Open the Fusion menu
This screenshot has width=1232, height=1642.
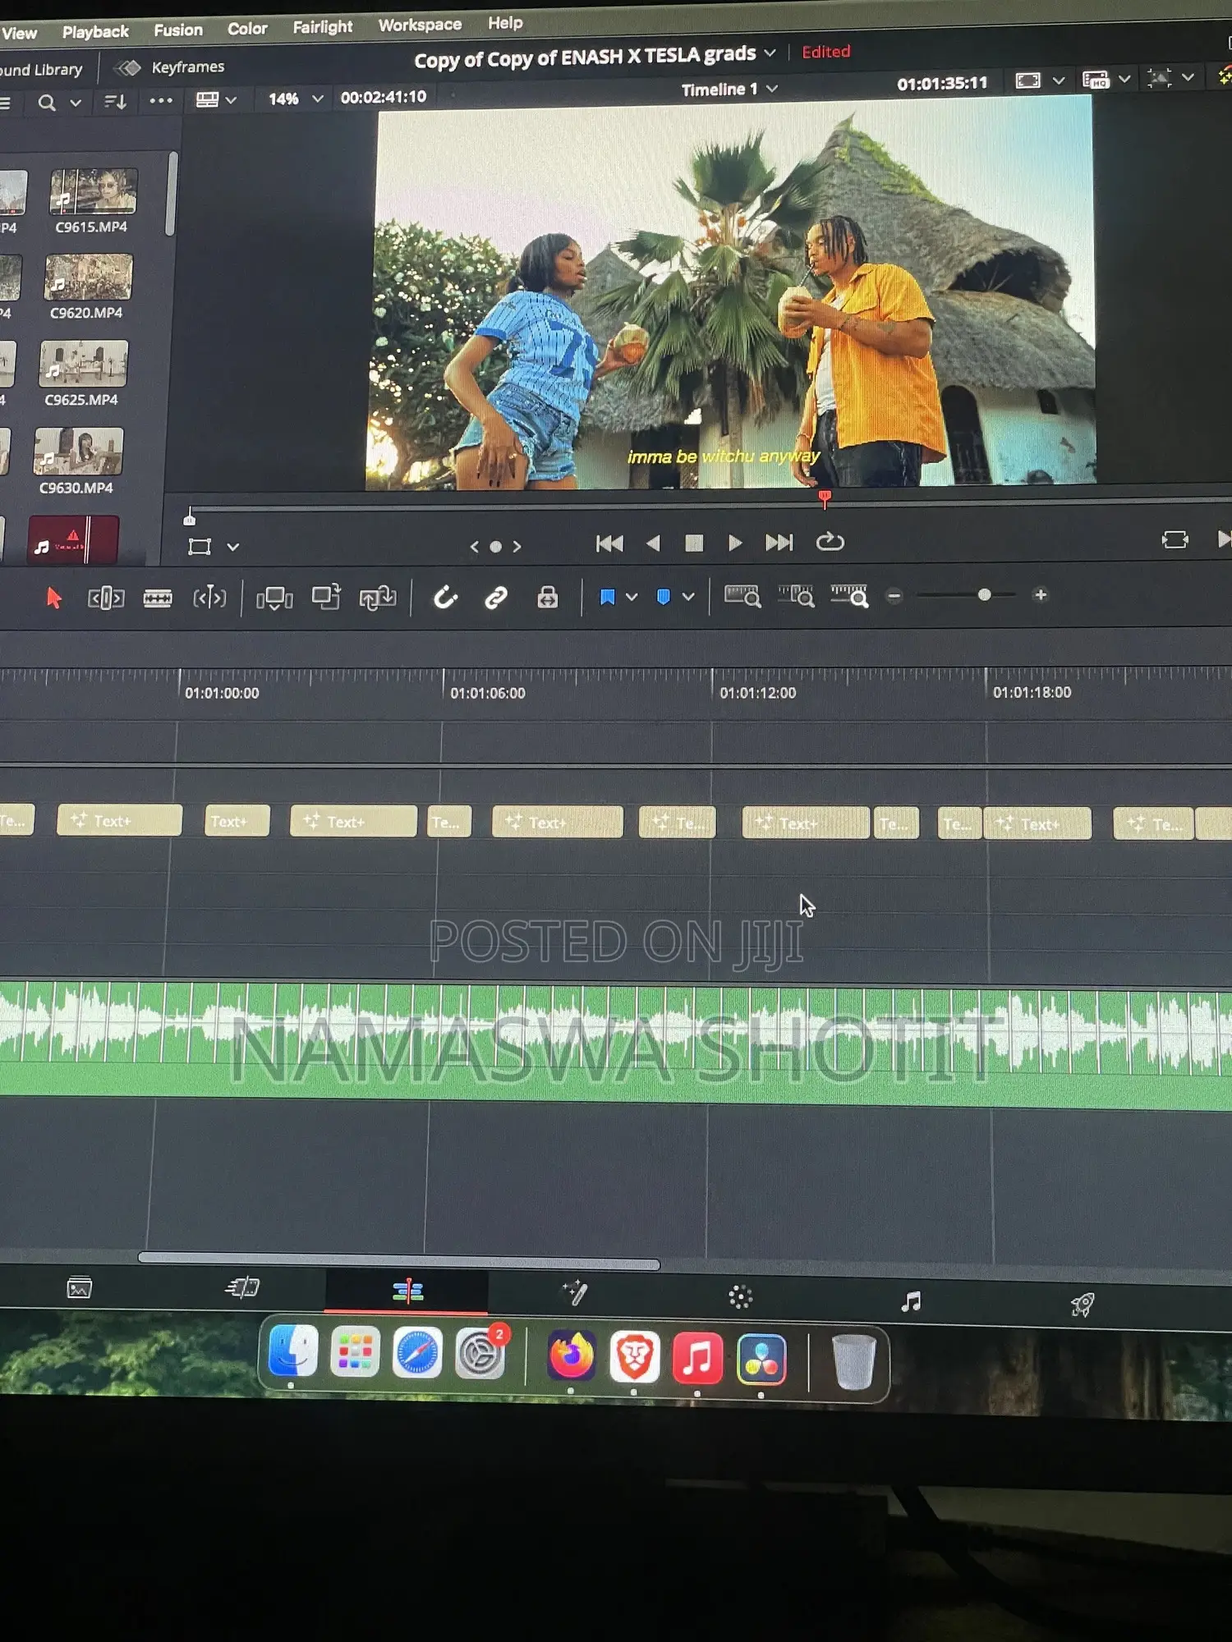(x=178, y=30)
